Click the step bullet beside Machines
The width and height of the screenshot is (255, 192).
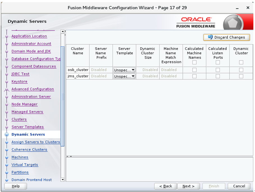pos(7,158)
